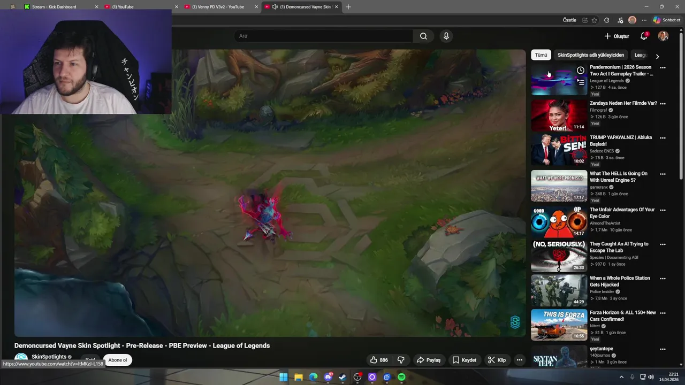The width and height of the screenshot is (685, 385).
Task: Open File Explorer from the taskbar
Action: coord(299,377)
